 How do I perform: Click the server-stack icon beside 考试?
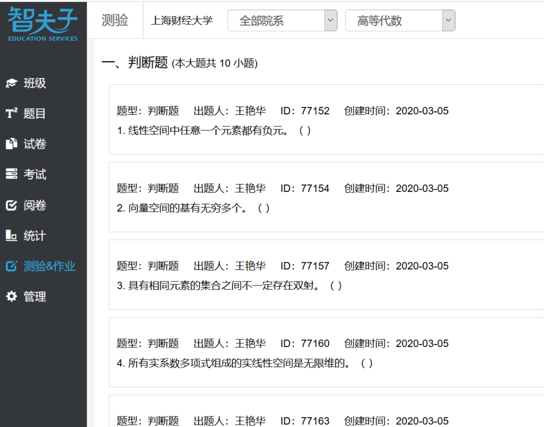(12, 174)
